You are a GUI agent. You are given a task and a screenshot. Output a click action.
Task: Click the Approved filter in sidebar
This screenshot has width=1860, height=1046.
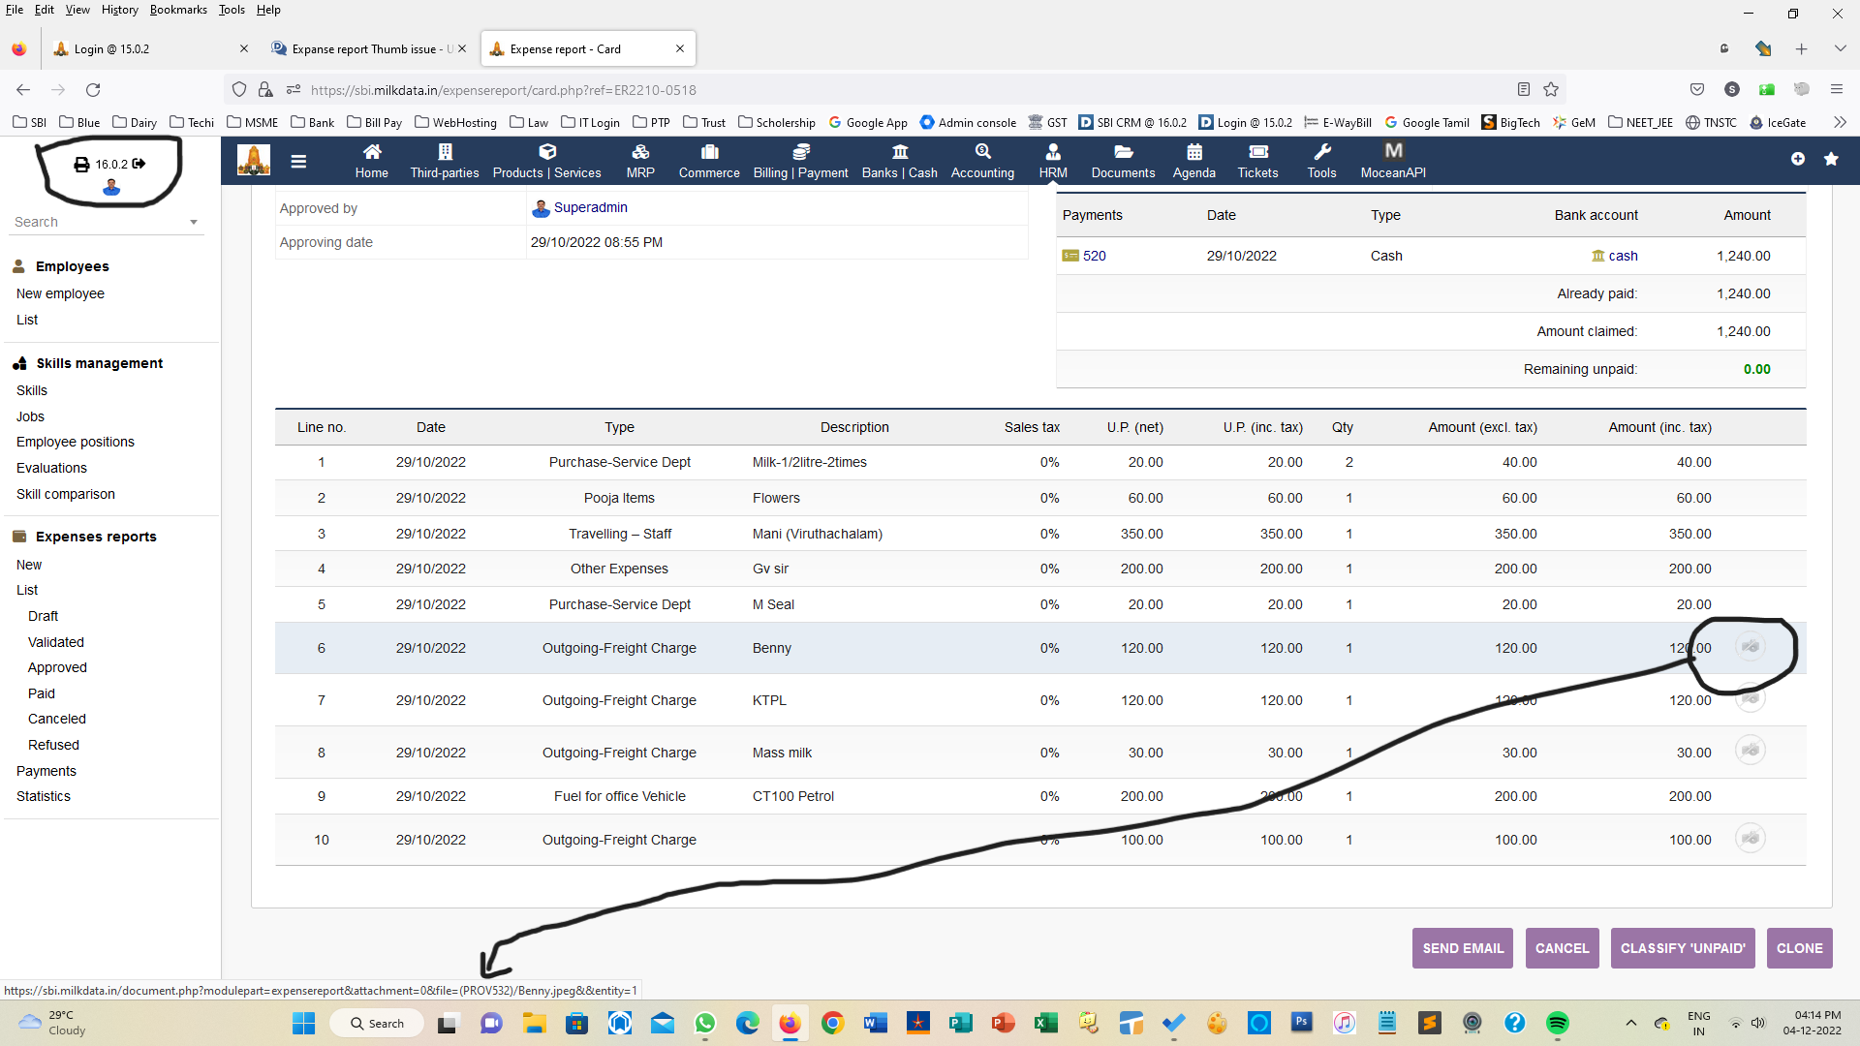click(x=57, y=667)
